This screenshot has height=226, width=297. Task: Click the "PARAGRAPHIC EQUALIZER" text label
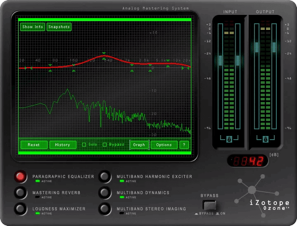point(63,176)
